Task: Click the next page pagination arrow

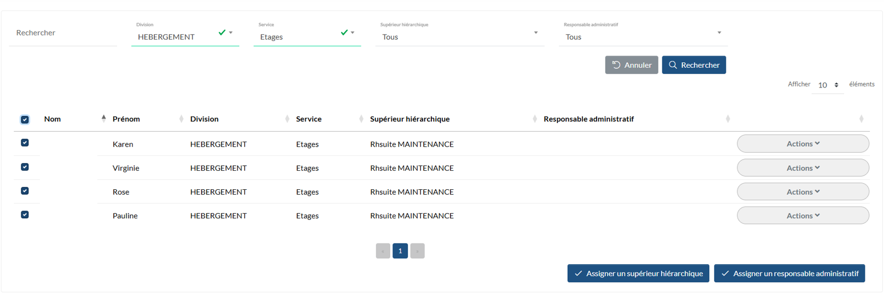Action: click(418, 250)
